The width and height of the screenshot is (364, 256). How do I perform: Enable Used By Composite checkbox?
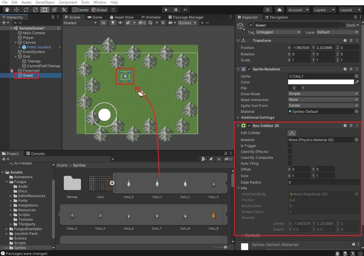290,157
